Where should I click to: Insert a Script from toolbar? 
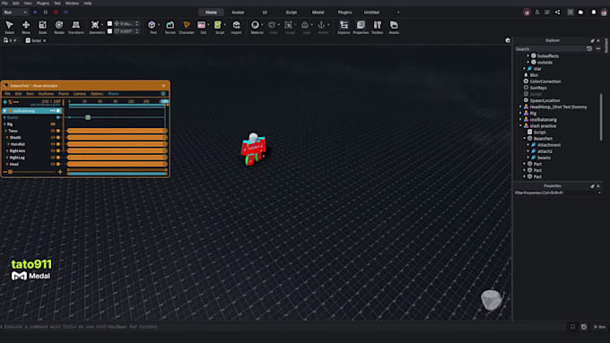pyautogui.click(x=218, y=27)
